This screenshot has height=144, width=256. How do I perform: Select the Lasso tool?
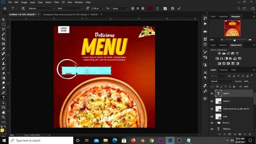click(x=3, y=29)
